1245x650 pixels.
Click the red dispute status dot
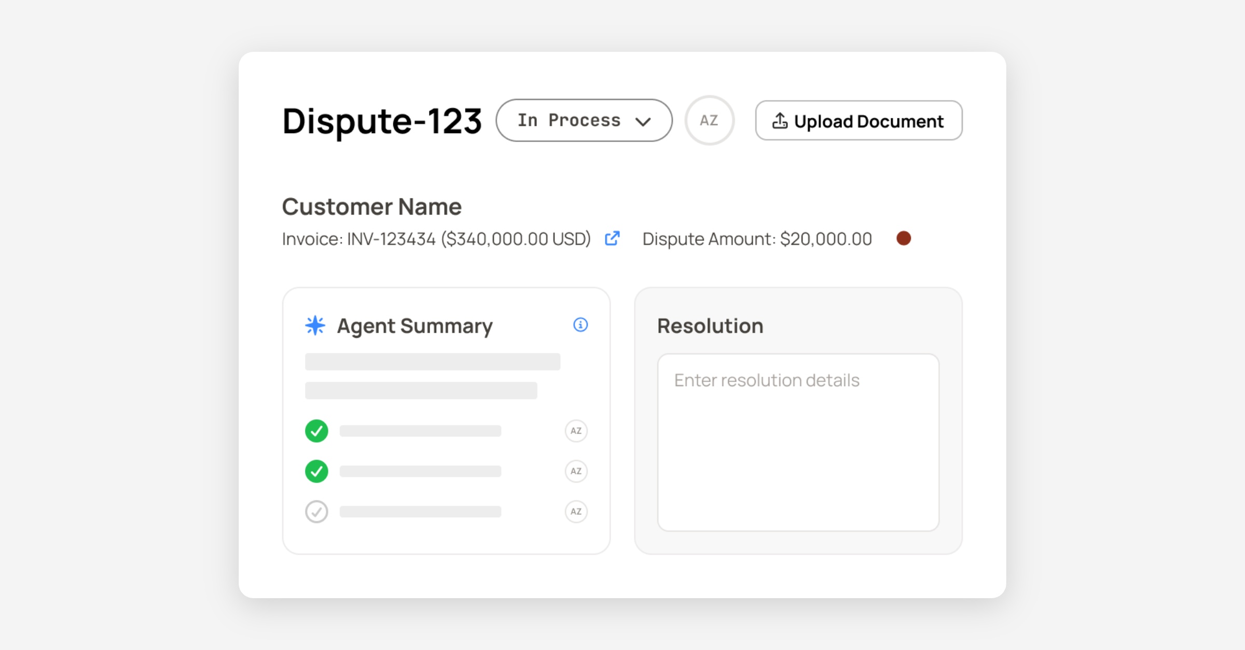[x=904, y=238]
